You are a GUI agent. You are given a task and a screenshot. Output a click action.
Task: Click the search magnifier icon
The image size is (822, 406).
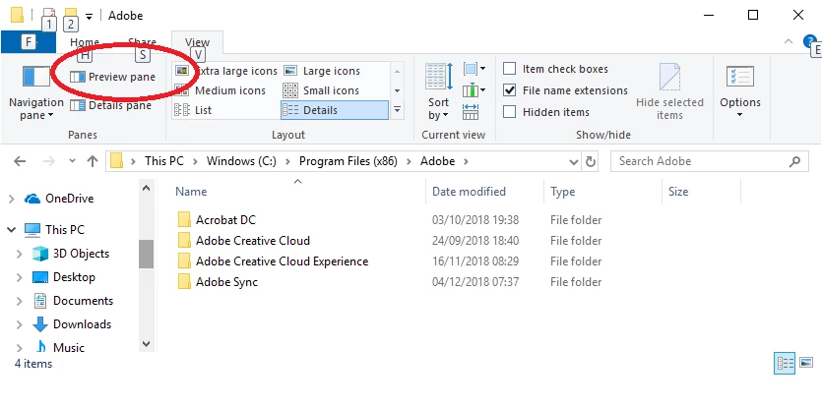point(794,161)
